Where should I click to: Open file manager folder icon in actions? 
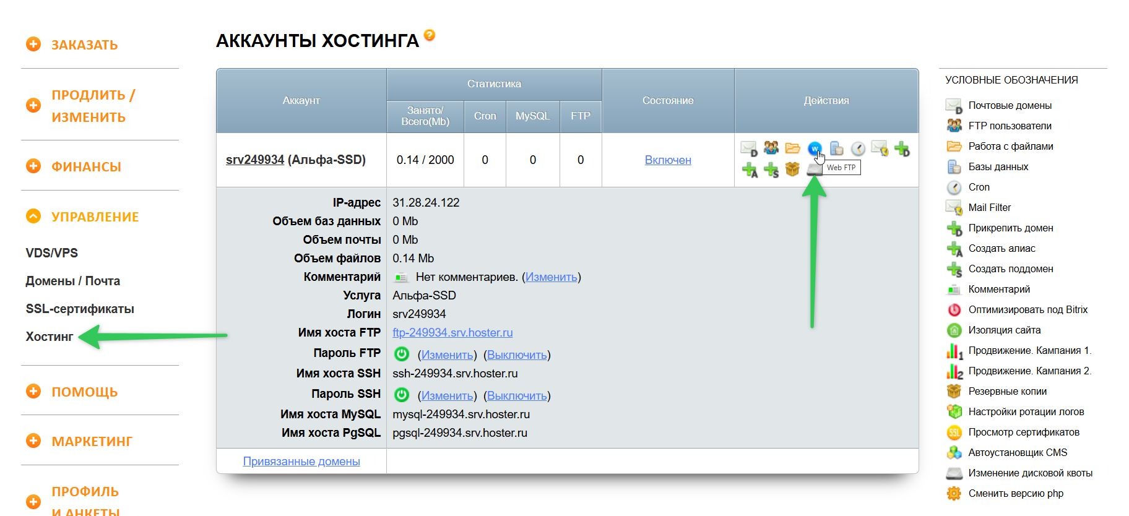point(793,148)
